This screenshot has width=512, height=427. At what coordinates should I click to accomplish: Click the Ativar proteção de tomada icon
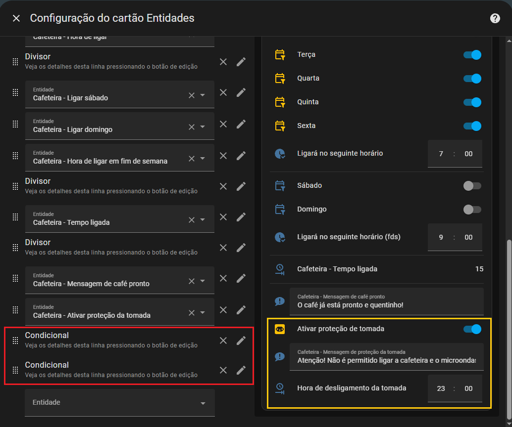pos(280,329)
